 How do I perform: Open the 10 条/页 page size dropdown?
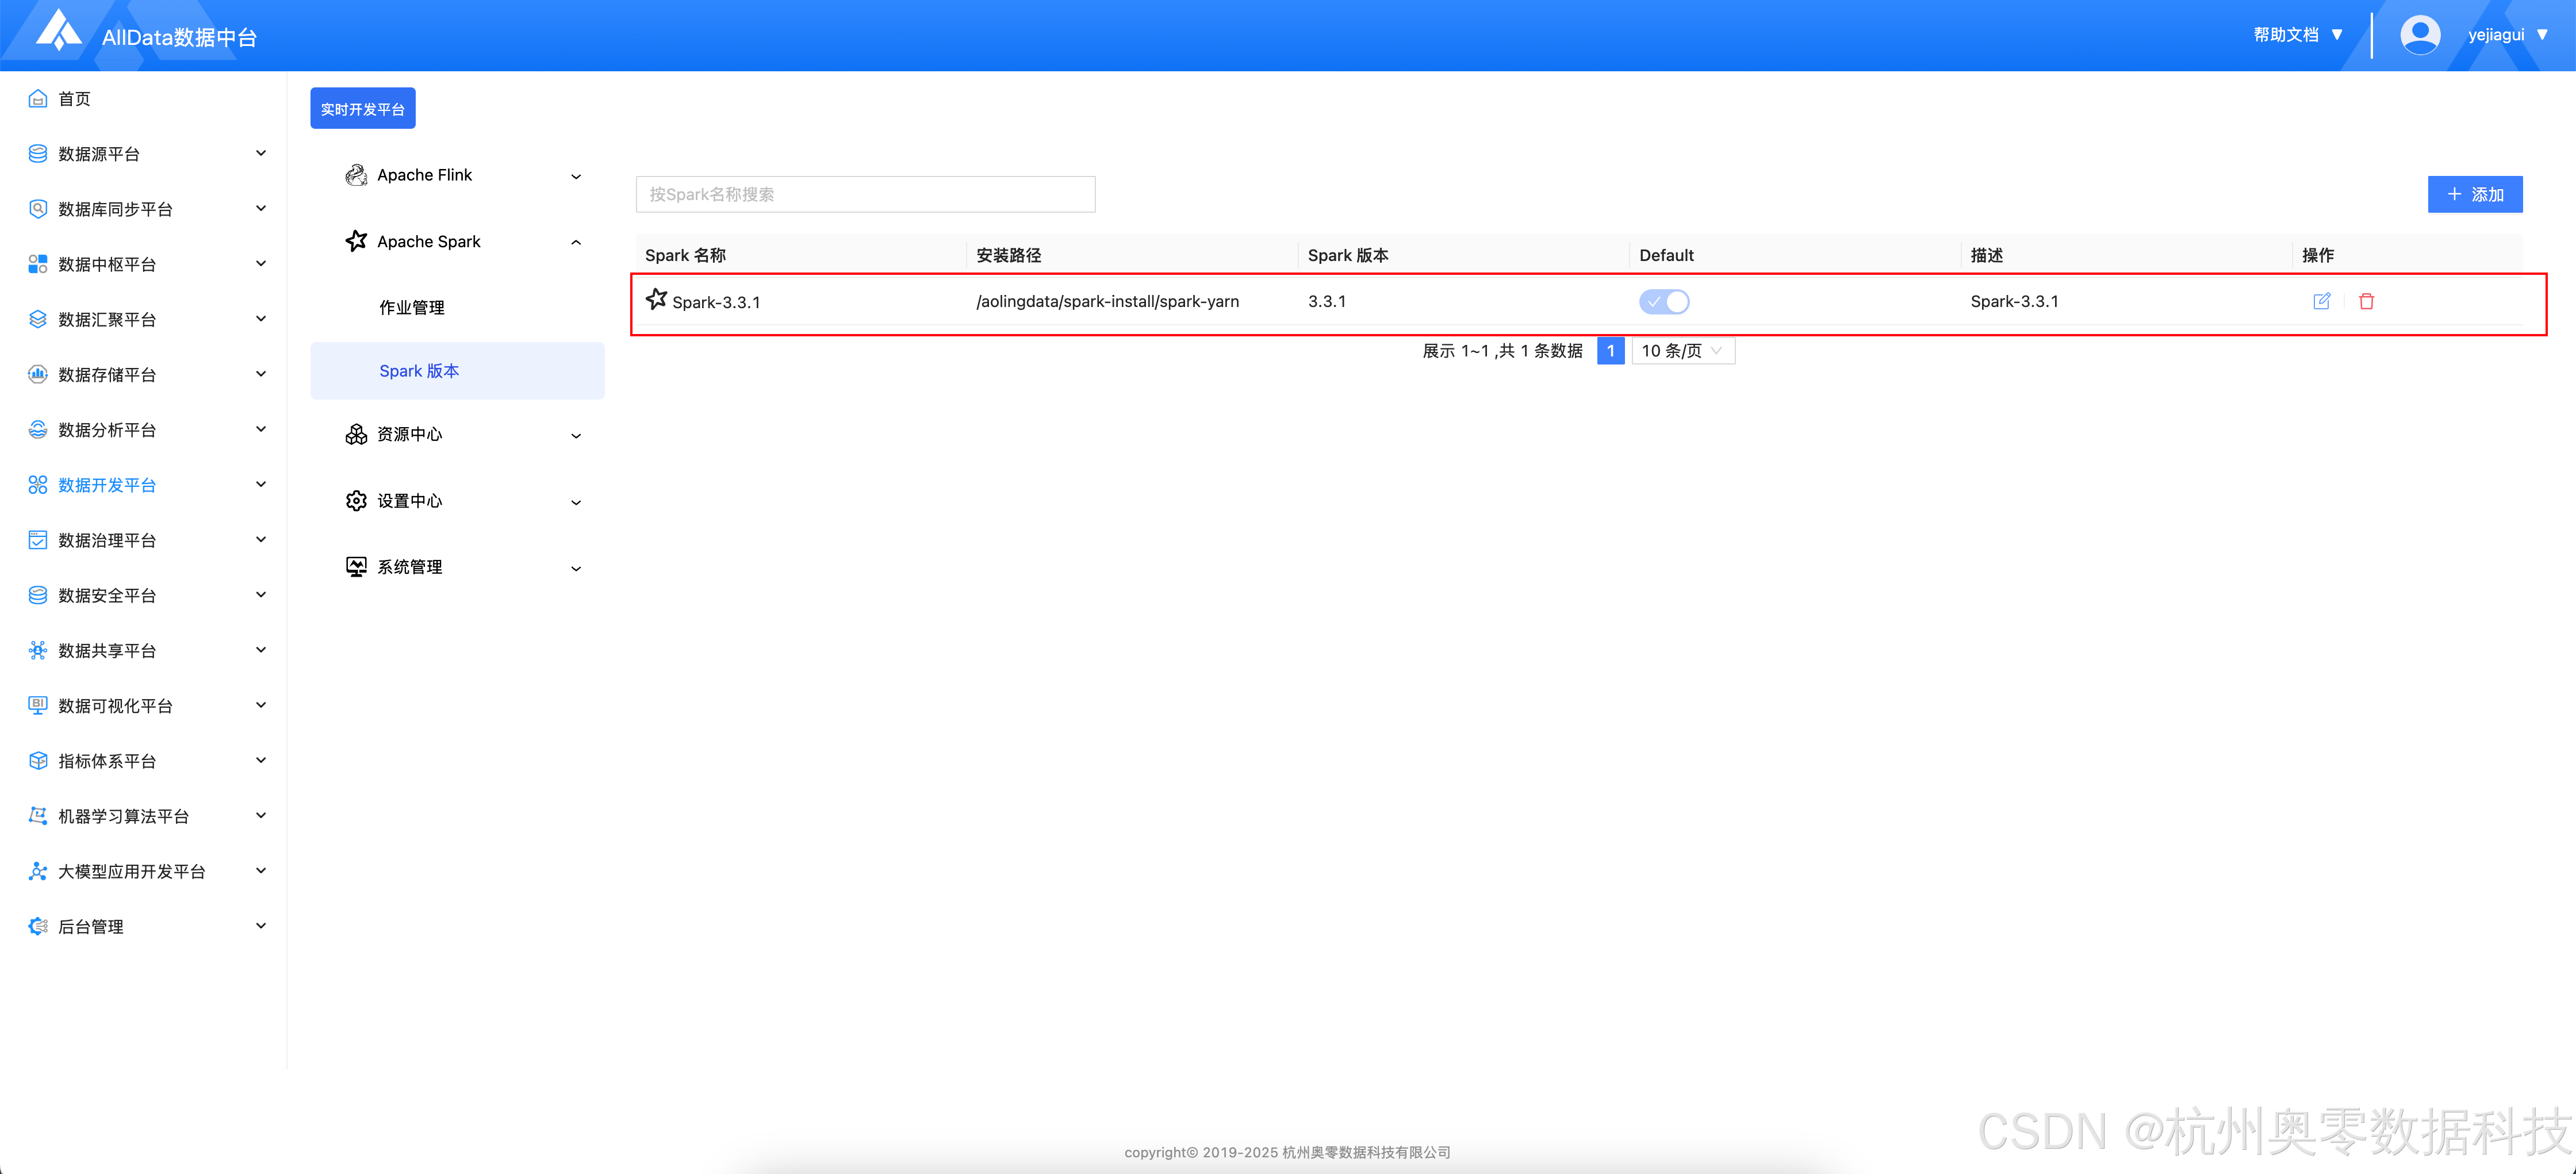(1683, 351)
